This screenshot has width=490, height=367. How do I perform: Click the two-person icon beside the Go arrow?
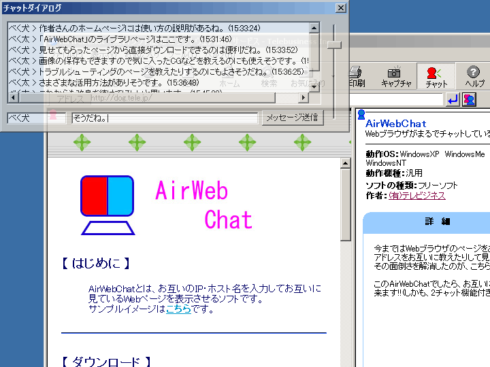click(469, 100)
